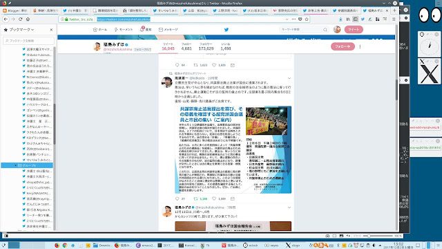Close the bookmarks sidebar
This screenshot has height=249, width=442.
point(51,30)
